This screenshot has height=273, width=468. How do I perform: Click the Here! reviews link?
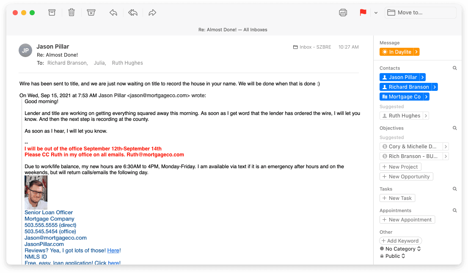coord(114,250)
